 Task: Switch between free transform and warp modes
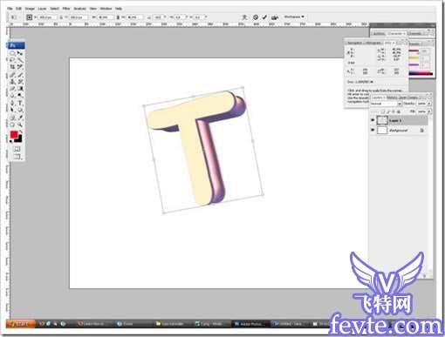tap(244, 17)
